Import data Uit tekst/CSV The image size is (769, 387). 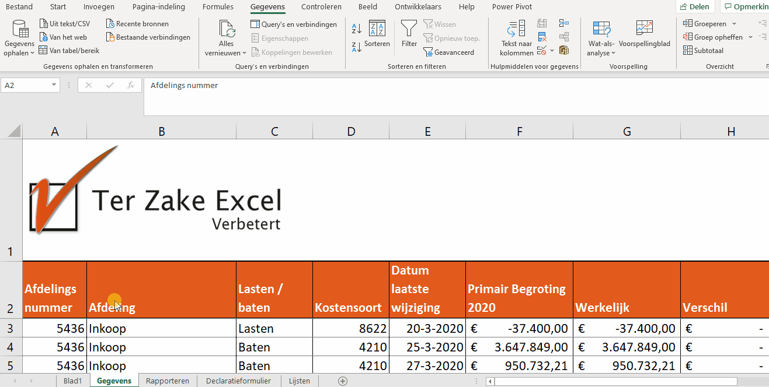point(65,24)
